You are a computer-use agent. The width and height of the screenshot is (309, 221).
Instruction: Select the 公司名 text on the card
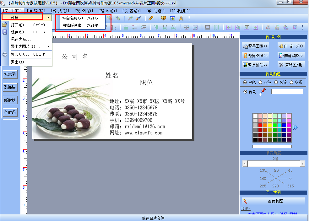click(75, 57)
